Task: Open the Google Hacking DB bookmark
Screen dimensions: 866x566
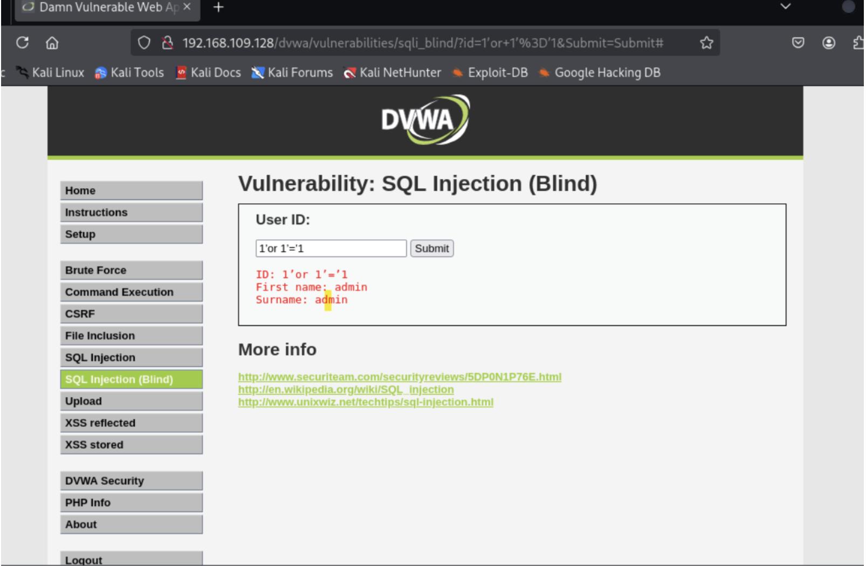Action: tap(600, 72)
